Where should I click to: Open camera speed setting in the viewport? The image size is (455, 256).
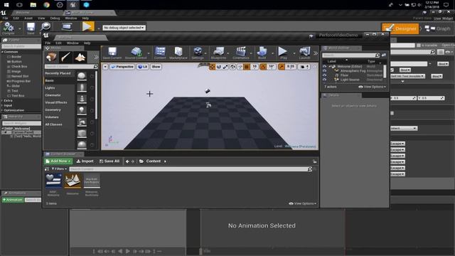[304, 67]
